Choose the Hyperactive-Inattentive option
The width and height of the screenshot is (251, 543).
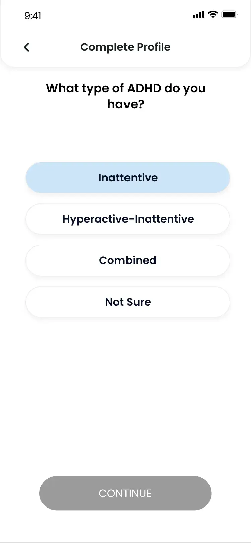[x=128, y=219]
